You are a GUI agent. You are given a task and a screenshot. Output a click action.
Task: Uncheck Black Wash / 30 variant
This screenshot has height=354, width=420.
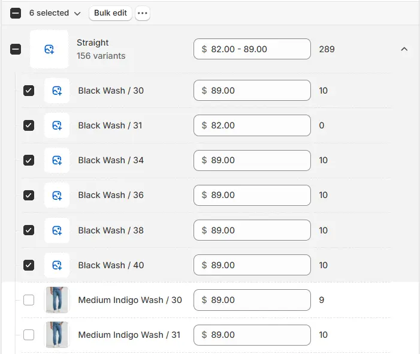(29, 91)
